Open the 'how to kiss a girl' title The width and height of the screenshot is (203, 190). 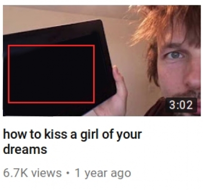72,142
